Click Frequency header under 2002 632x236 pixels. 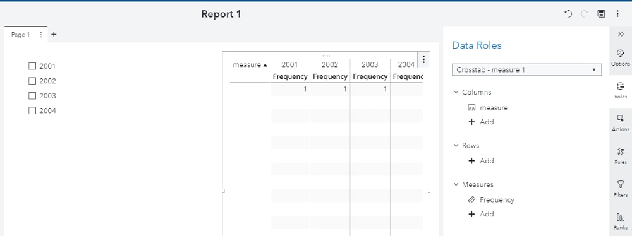coord(330,76)
